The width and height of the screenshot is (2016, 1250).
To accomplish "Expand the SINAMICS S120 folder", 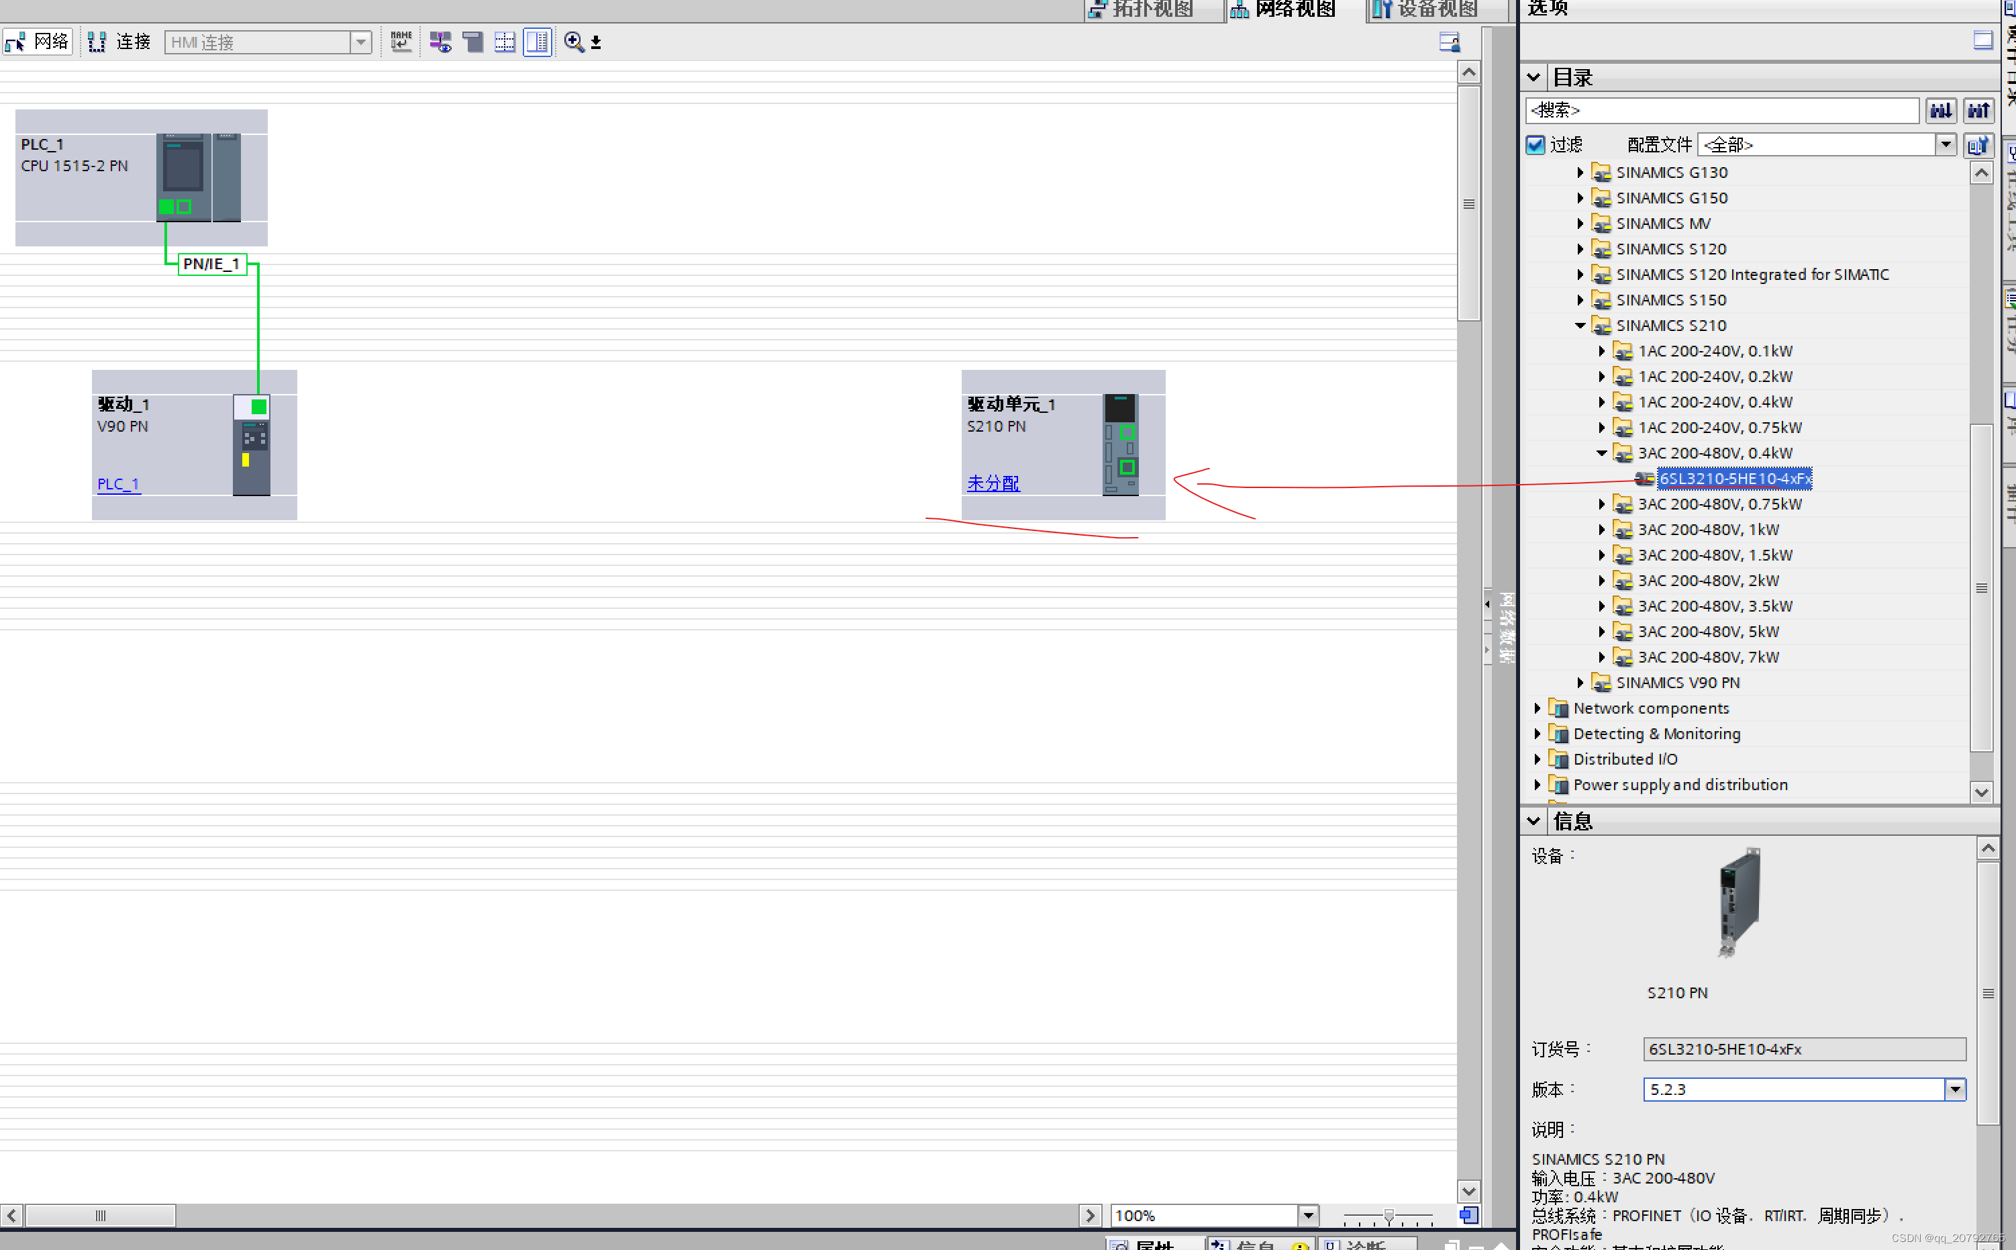I will click(x=1580, y=250).
